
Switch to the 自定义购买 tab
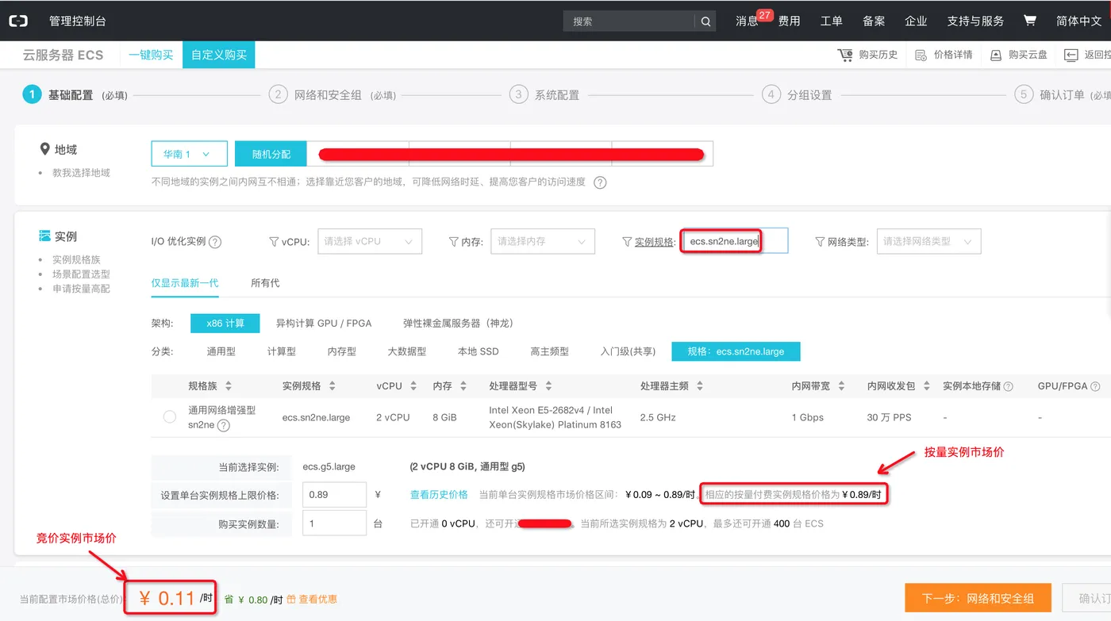click(x=219, y=55)
